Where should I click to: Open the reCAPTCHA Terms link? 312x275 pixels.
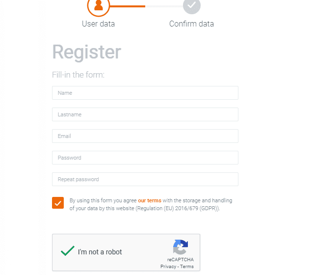[187, 267]
